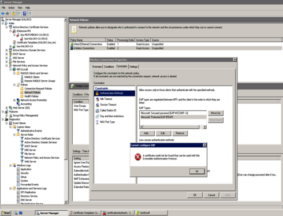Screen dimensions: 283x216
Task: Select Remote RADIUS Server Groups node
Action: tap(40, 81)
